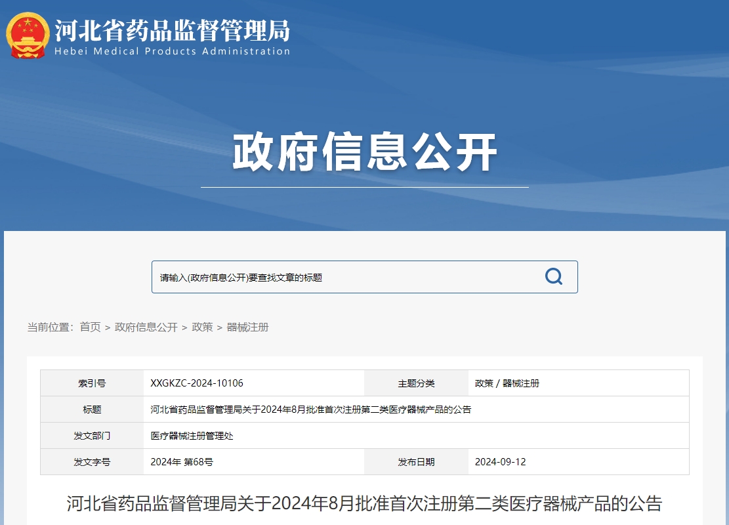Click the main article headline below the table

pos(365,504)
